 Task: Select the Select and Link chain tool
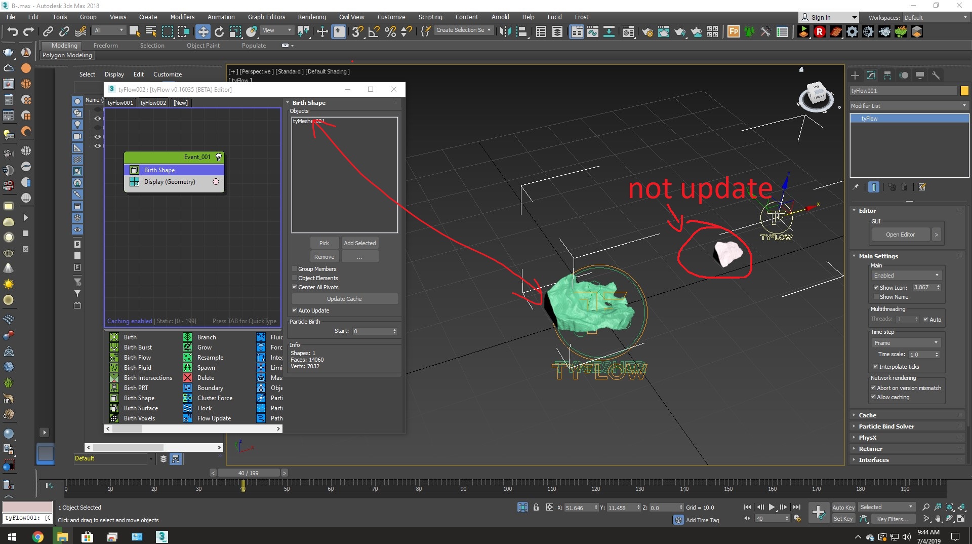tap(48, 32)
